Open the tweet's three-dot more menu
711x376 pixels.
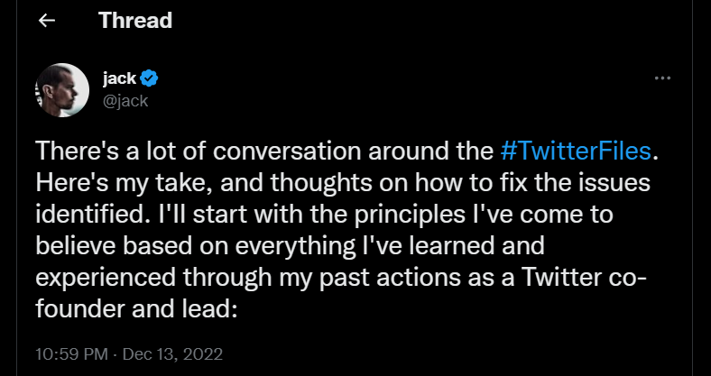[661, 79]
